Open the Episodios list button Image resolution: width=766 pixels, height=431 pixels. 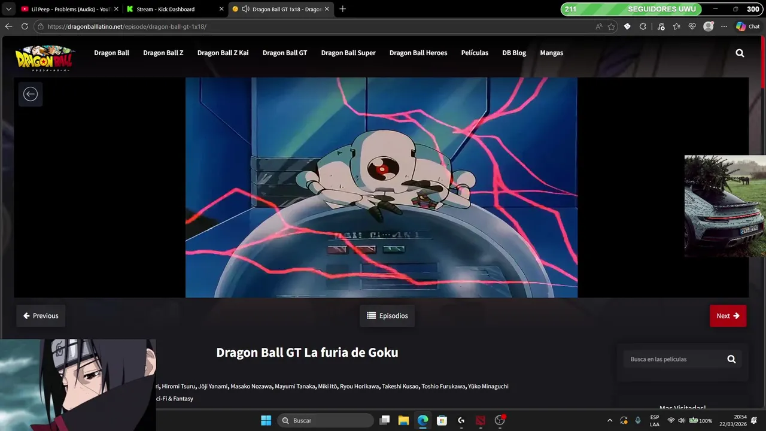[x=387, y=315]
